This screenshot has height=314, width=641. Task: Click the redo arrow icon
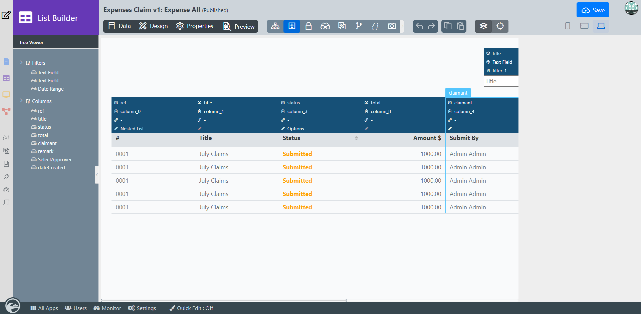coord(431,26)
